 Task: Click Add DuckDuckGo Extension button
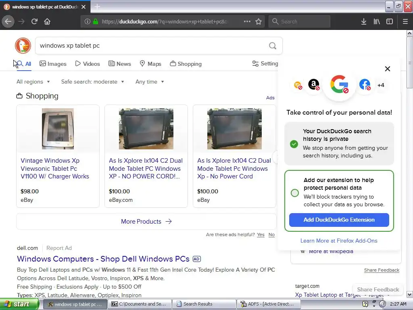pos(339,220)
